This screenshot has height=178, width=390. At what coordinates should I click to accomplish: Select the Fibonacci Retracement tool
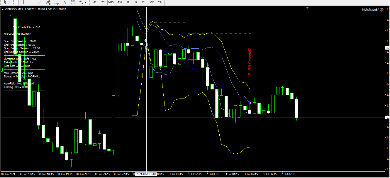click(x=56, y=2)
